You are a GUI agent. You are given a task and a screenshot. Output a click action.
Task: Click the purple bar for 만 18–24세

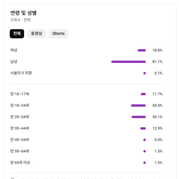coord(138,106)
